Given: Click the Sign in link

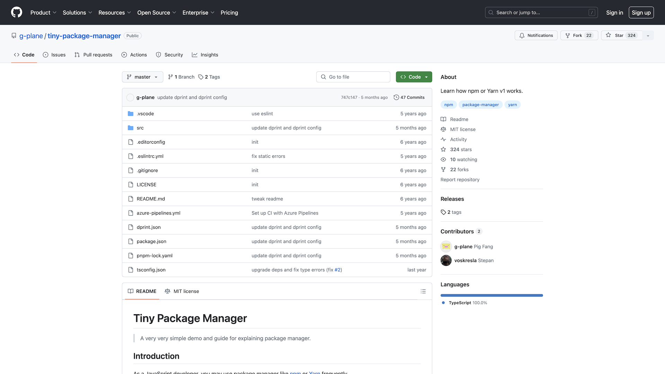Looking at the screenshot, I should [x=614, y=12].
